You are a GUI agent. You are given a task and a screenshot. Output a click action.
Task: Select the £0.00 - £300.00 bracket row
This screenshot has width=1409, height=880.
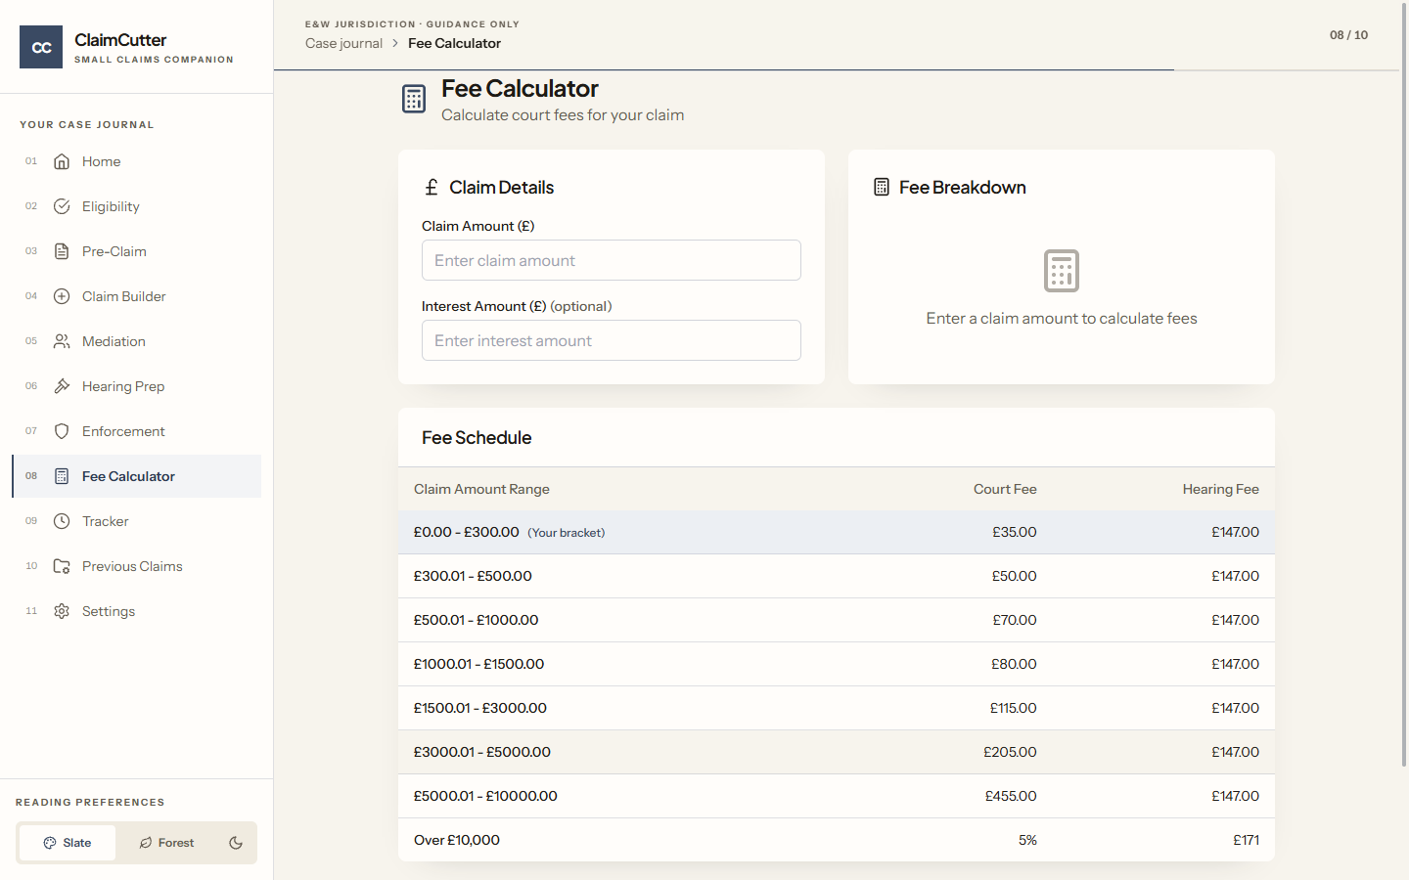pos(837,532)
